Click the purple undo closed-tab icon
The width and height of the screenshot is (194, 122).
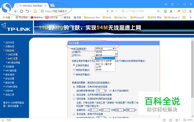click(27, 11)
